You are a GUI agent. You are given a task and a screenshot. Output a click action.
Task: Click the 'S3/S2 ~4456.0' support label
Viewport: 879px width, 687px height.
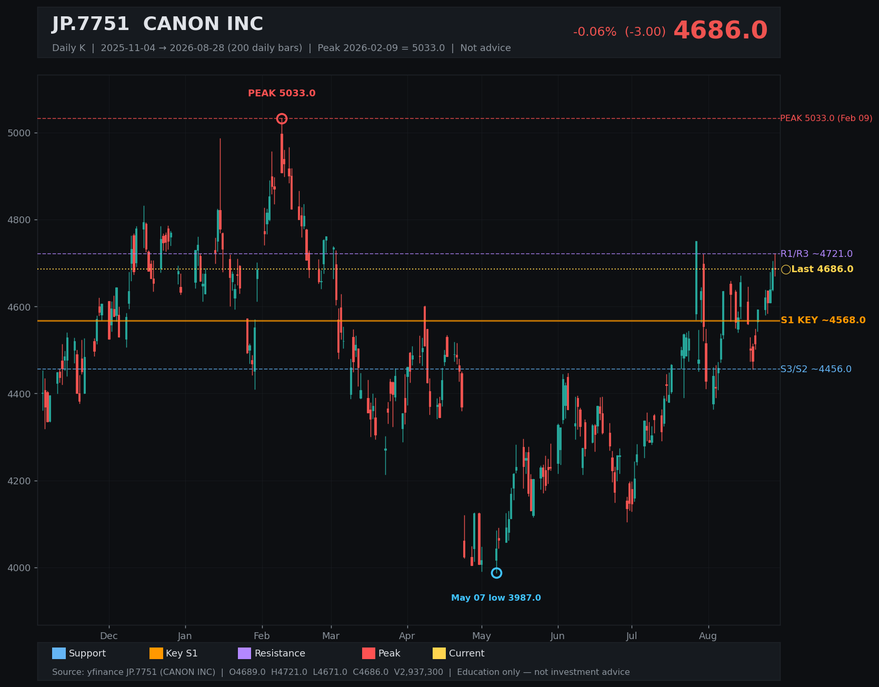pos(816,369)
